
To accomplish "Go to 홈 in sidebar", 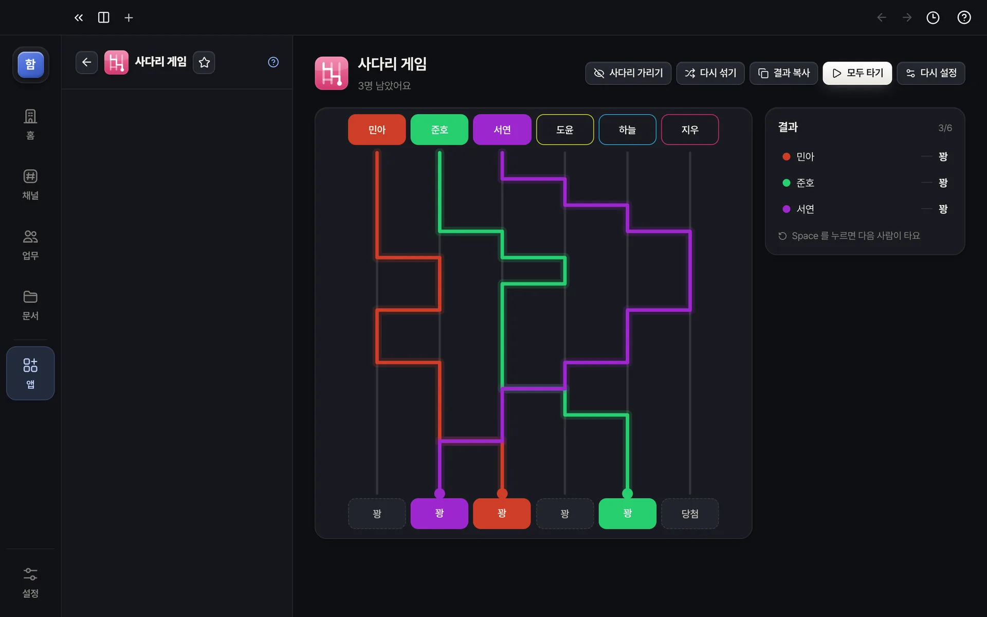I will 30,124.
